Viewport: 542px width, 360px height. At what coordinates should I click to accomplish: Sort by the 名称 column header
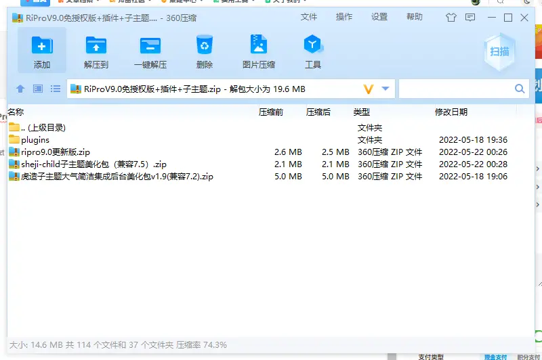tap(16, 112)
